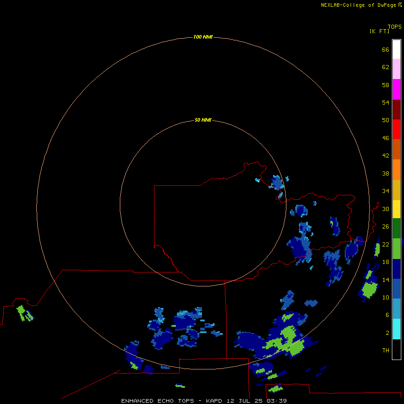This screenshot has width=404, height=404.
Task: Click the legend value 66
Action: coord(386,50)
